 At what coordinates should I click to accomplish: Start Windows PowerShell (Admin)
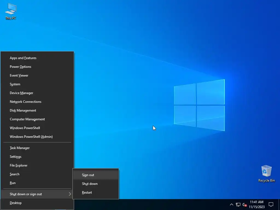click(x=37, y=137)
